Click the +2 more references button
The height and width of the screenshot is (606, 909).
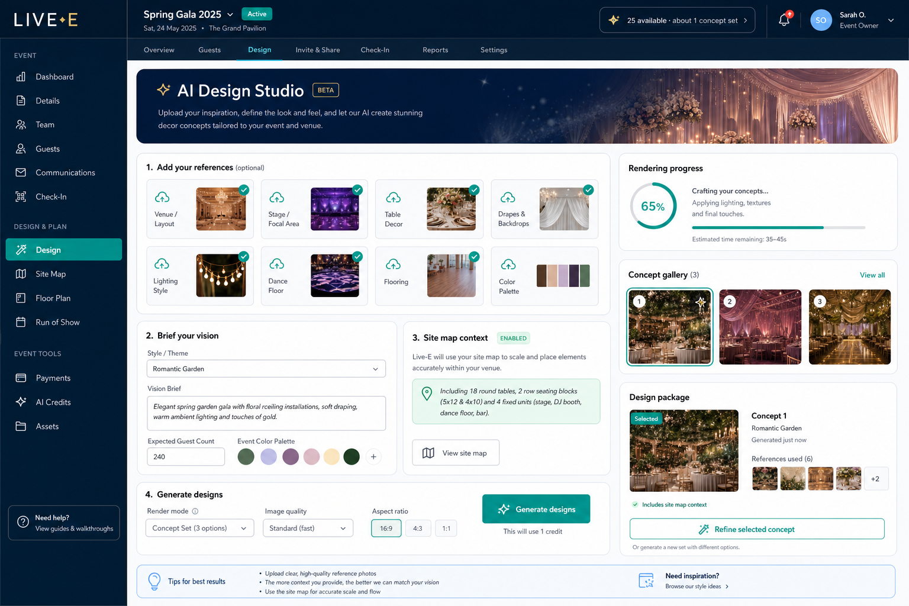[875, 479]
